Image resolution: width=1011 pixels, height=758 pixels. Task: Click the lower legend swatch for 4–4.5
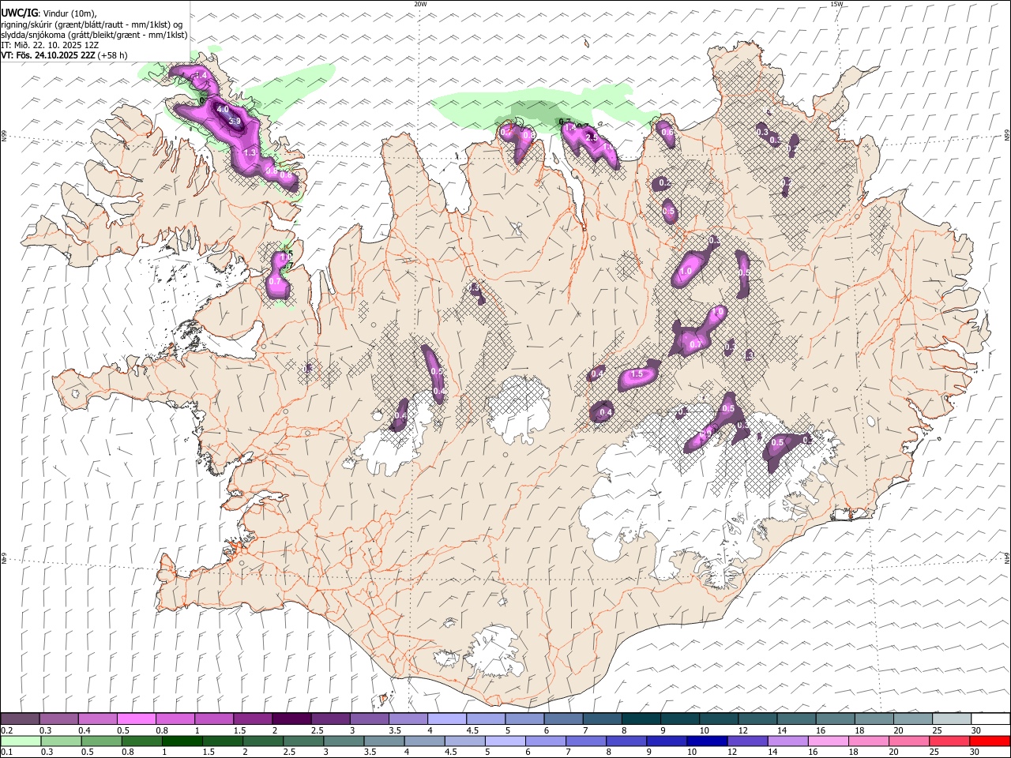425,741
